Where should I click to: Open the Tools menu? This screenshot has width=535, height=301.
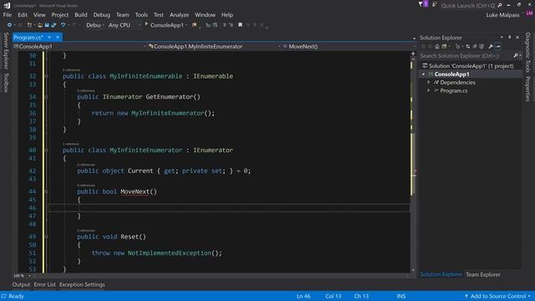141,15
